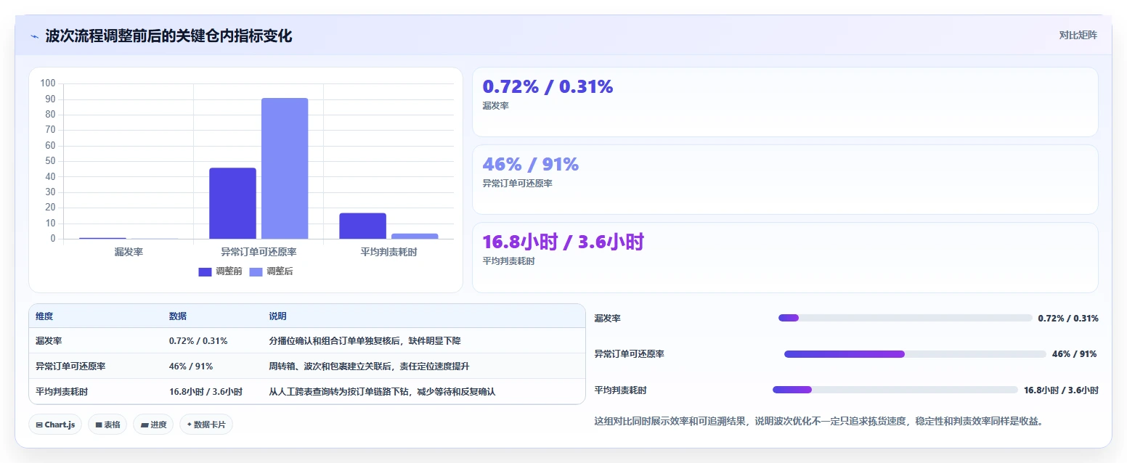Viewport: 1127px width, 463px height.
Task: Select the 16.8小时 / 3.6小时 data card value
Action: coord(563,242)
